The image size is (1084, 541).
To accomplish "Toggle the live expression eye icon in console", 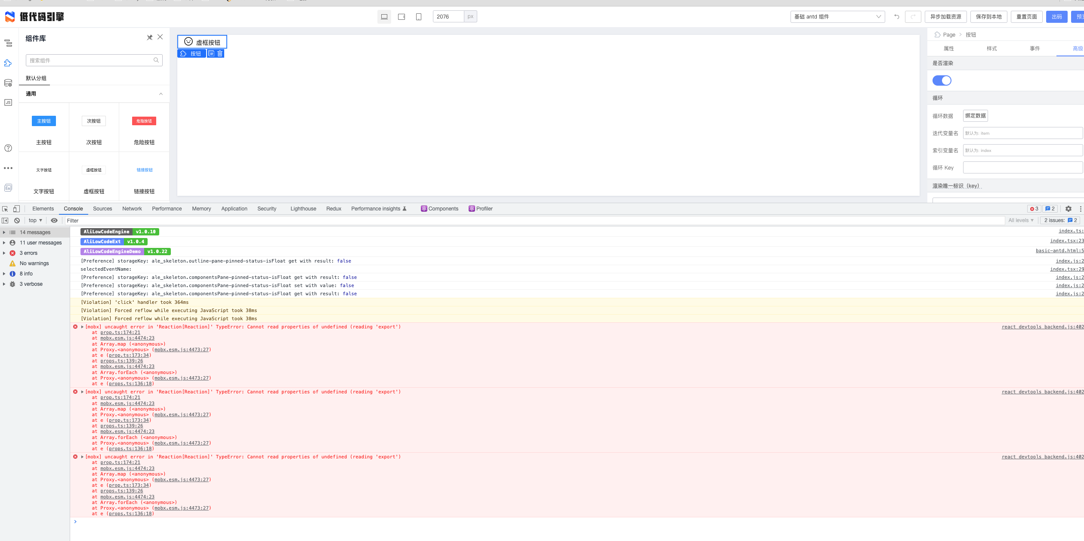I will (x=54, y=220).
